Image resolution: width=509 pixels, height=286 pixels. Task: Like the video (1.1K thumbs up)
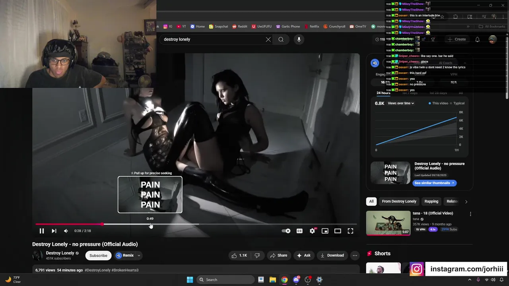point(239,255)
